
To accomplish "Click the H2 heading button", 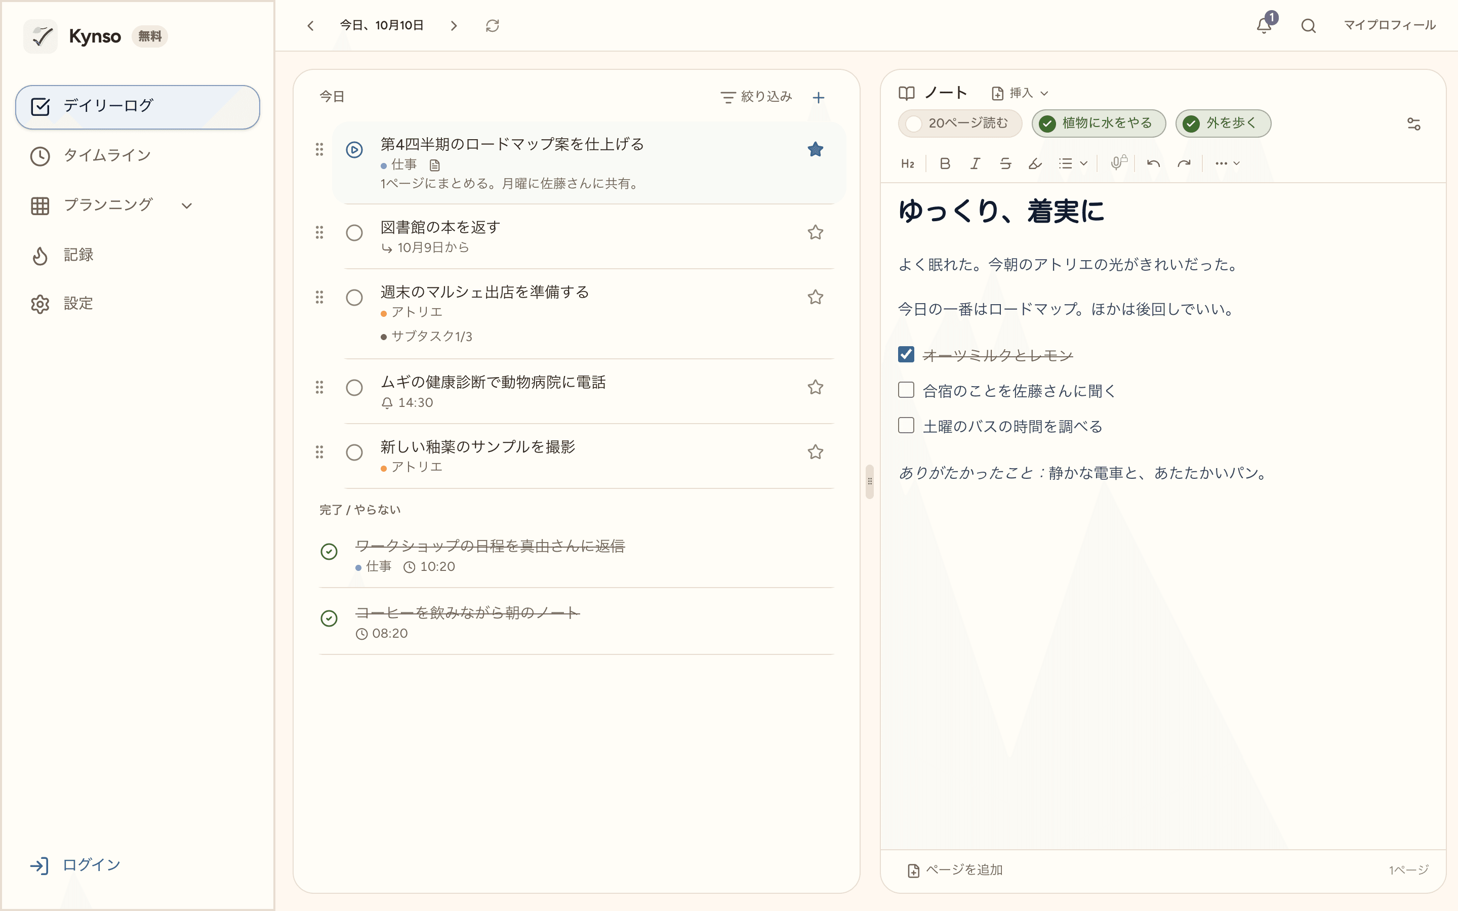I will 907,163.
